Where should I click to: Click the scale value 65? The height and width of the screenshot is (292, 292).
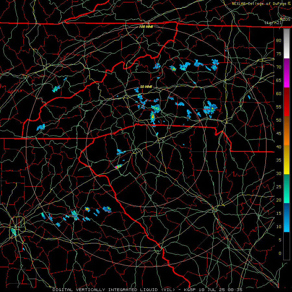pos(279,80)
